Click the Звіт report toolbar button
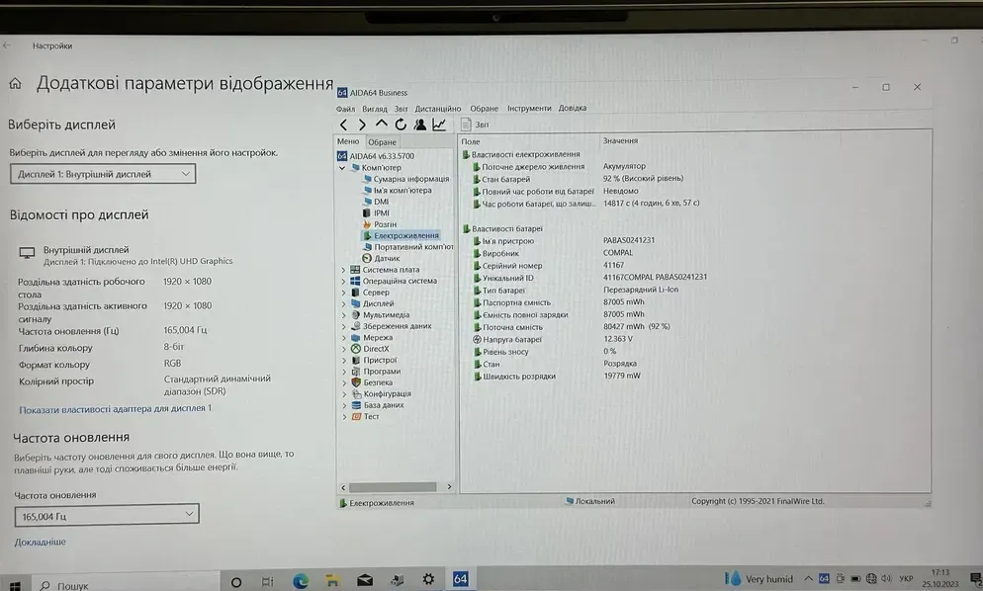 pos(476,125)
